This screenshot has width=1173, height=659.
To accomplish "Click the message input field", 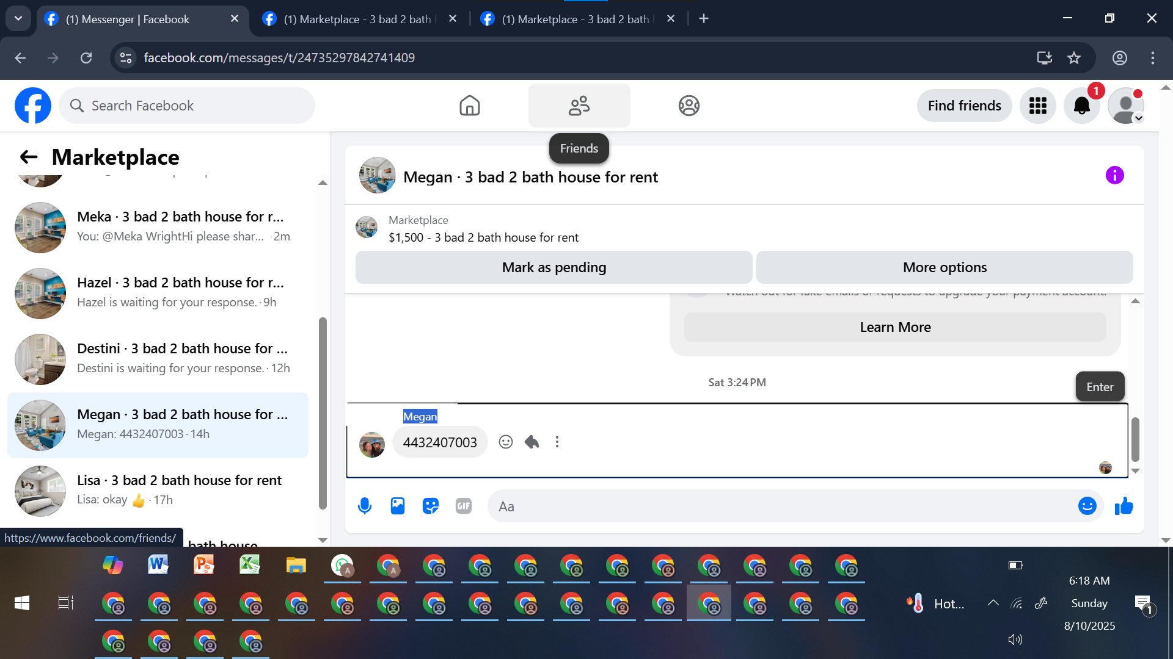I will point(782,506).
